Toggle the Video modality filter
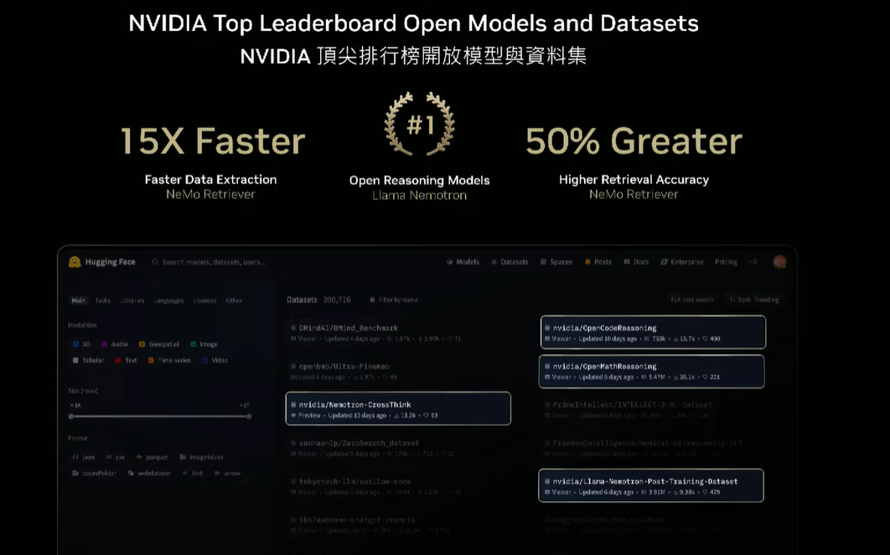Screen dimensions: 890x555 215,360
